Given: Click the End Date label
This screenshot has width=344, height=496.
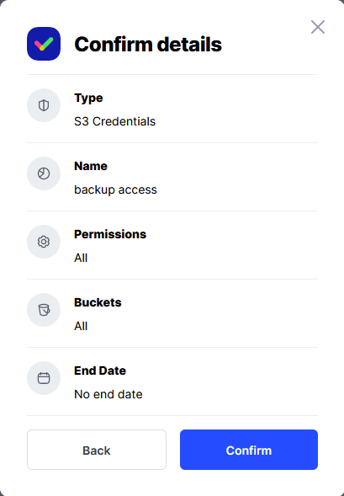Looking at the screenshot, I should [x=100, y=371].
